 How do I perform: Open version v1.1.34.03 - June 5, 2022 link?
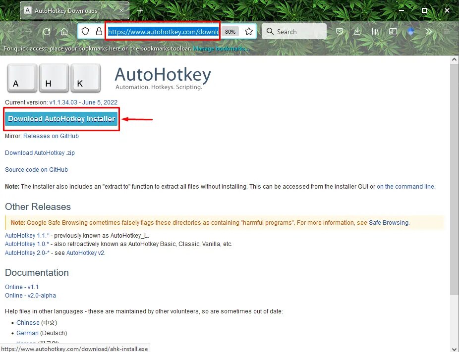tap(83, 102)
